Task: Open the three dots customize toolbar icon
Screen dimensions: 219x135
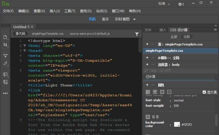Action: click(x=5, y=93)
